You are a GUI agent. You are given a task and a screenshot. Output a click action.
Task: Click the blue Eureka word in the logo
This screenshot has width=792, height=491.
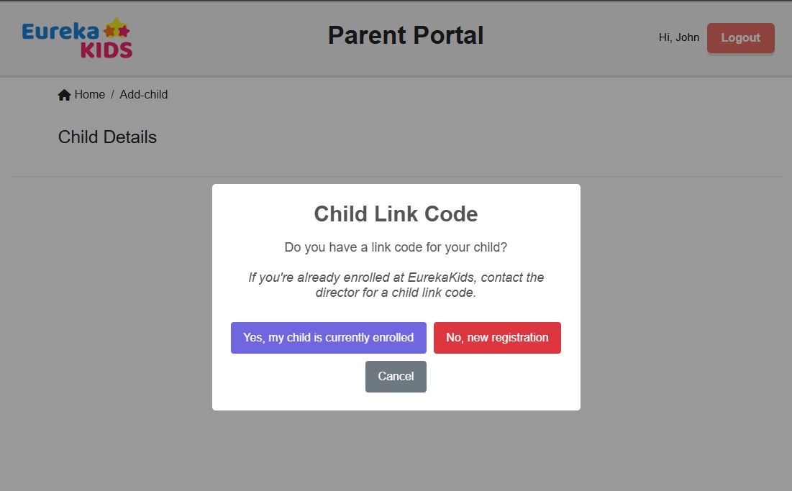(x=60, y=32)
